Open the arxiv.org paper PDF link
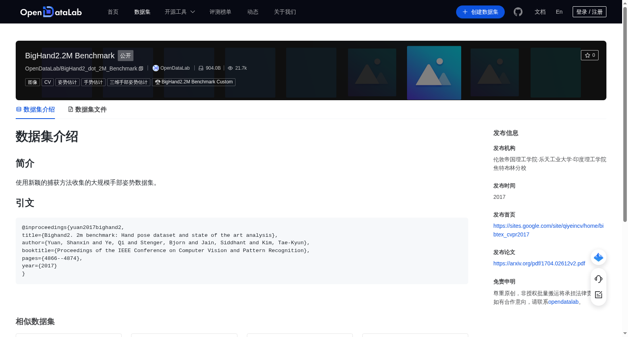This screenshot has width=628, height=337. (539, 263)
